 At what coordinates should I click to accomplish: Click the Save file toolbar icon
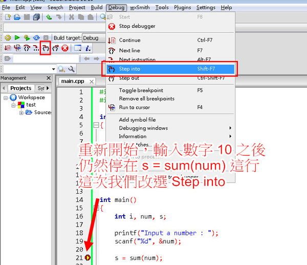tap(27, 17)
